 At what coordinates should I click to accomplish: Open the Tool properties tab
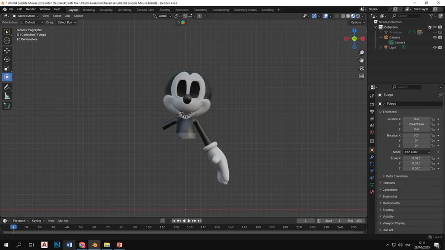pyautogui.click(x=372, y=96)
